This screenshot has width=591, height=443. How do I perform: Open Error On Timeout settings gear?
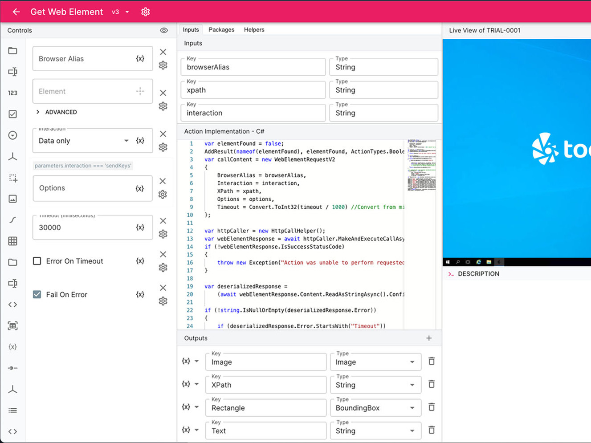point(163,268)
